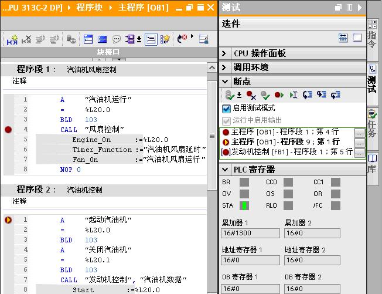
Task: Click the 地址寄存器 1 value field
Action: [x=250, y=261]
